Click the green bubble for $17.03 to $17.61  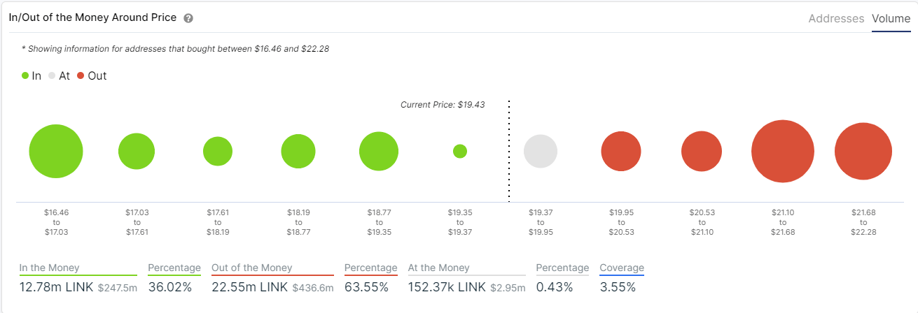[x=137, y=152]
